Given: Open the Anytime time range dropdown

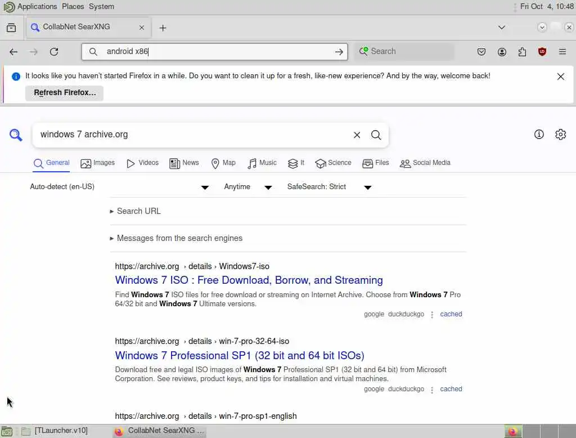Looking at the screenshot, I should 248,187.
